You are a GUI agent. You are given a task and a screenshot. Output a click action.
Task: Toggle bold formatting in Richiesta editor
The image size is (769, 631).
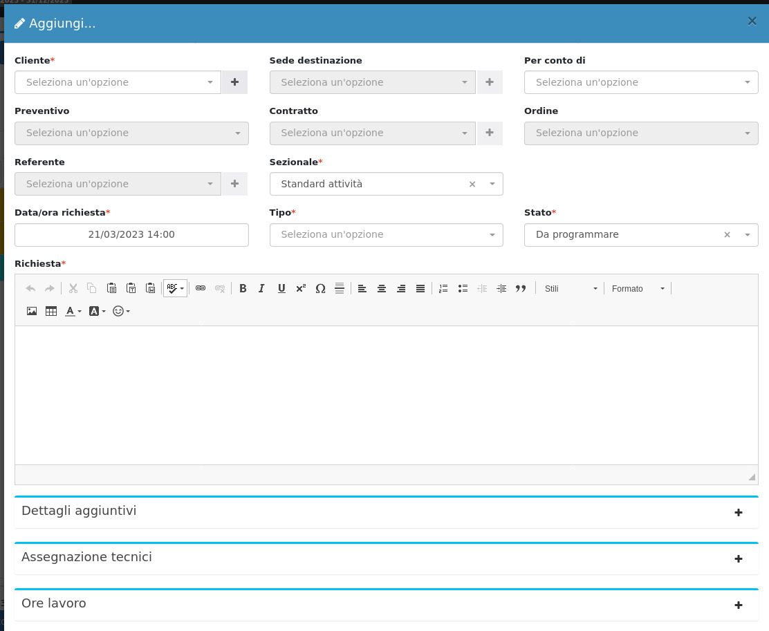243,288
